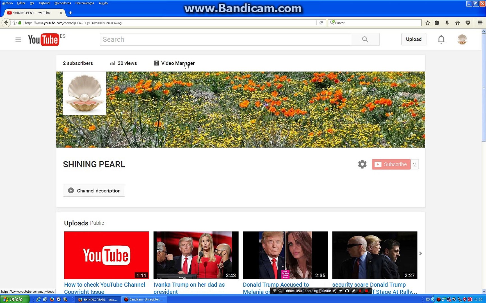Toggle the Pocket save icon
Viewport: 486px width, 303px height.
click(x=468, y=23)
